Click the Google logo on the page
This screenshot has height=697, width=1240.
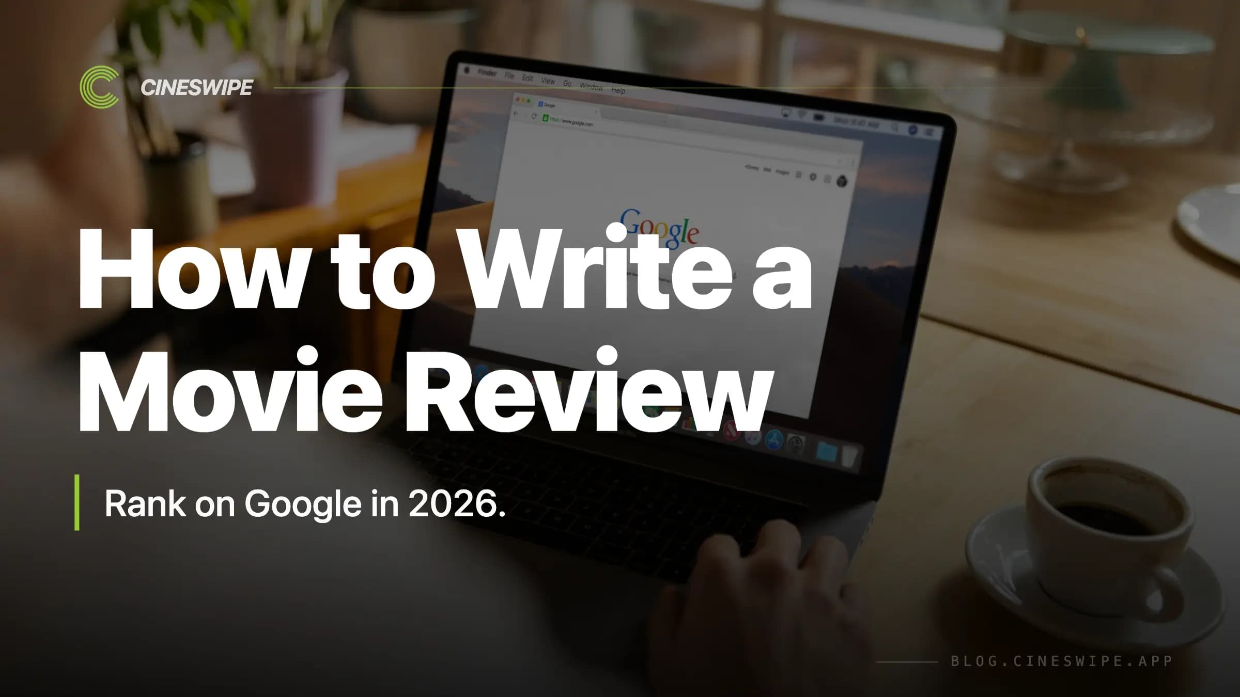660,229
